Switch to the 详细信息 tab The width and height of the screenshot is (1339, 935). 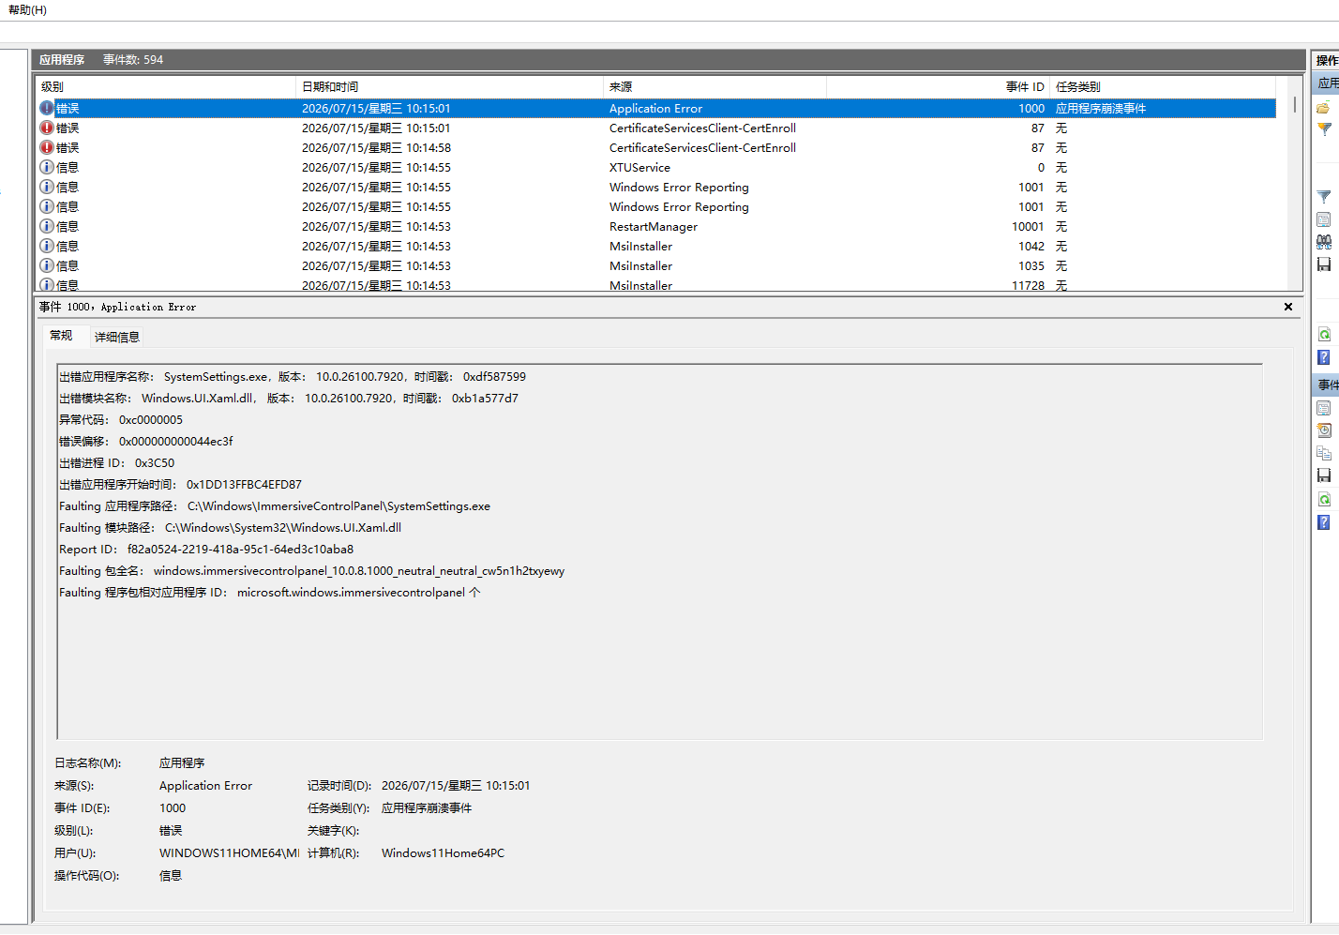pyautogui.click(x=117, y=337)
